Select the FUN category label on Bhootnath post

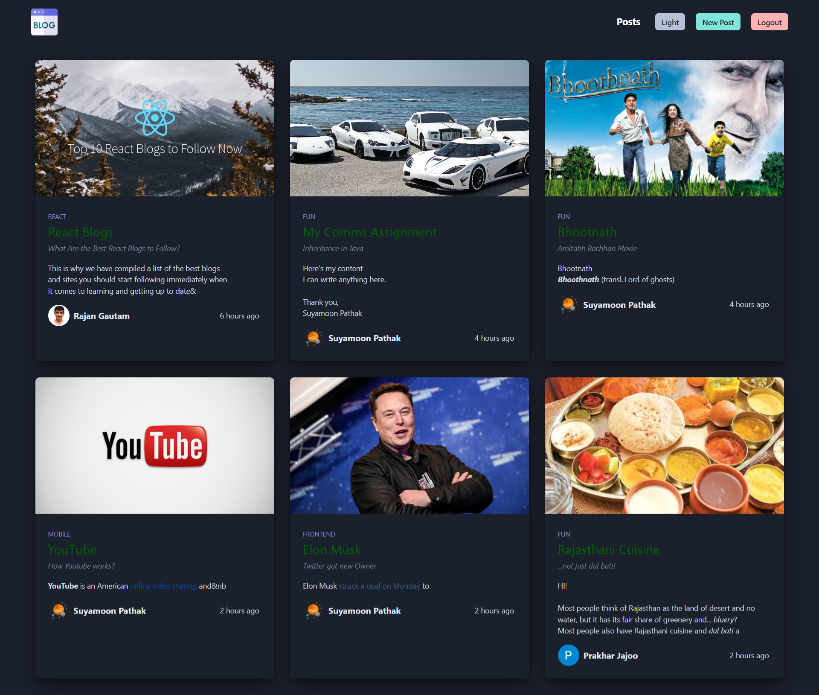click(563, 216)
